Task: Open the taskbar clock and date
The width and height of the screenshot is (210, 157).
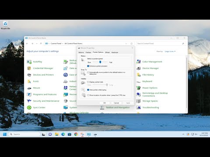Action: click(x=203, y=134)
